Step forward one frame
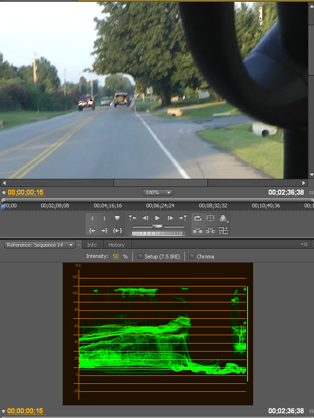 170,218
